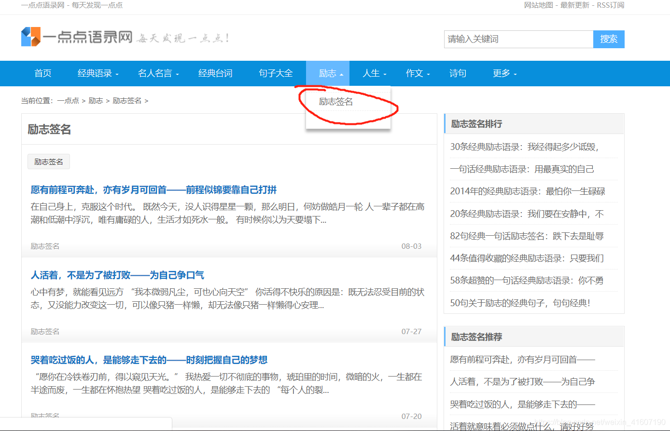Click the 诗句 navigation item
The height and width of the screenshot is (431, 670).
[x=457, y=73]
